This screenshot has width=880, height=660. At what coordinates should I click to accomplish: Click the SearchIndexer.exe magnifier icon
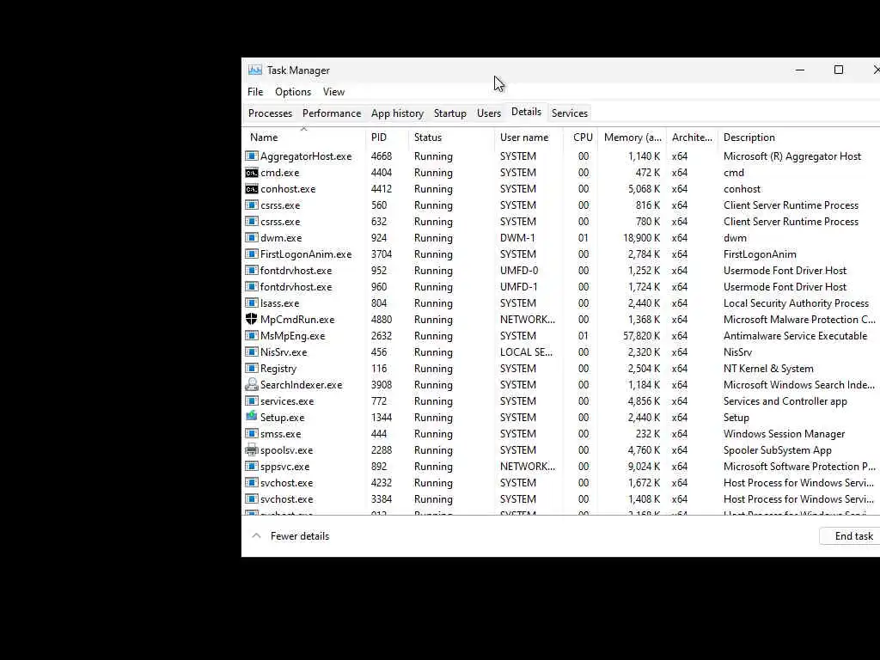point(252,384)
